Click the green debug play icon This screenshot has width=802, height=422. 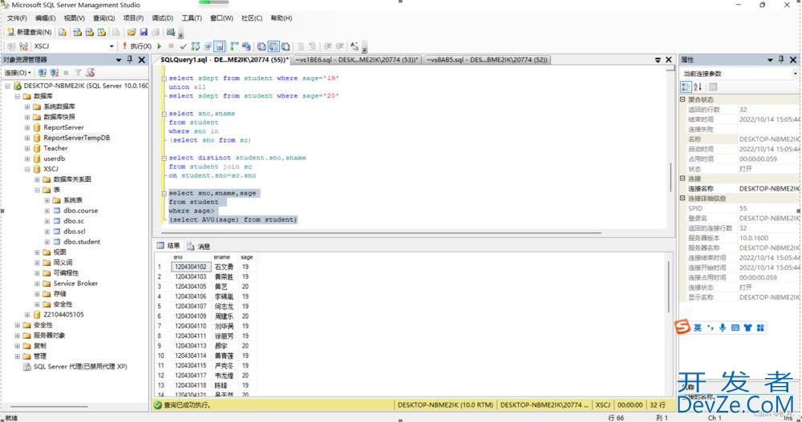pos(160,46)
